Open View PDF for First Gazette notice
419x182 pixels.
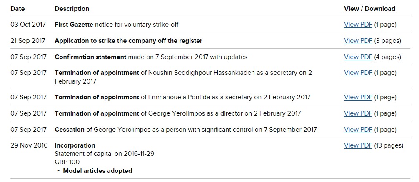[x=358, y=25]
